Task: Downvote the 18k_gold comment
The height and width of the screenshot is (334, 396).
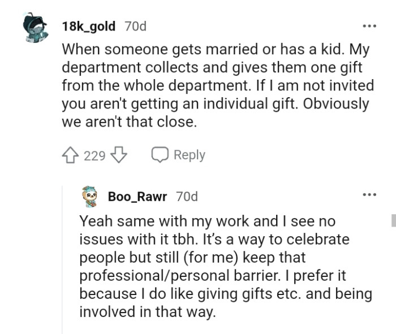Action: 118,155
